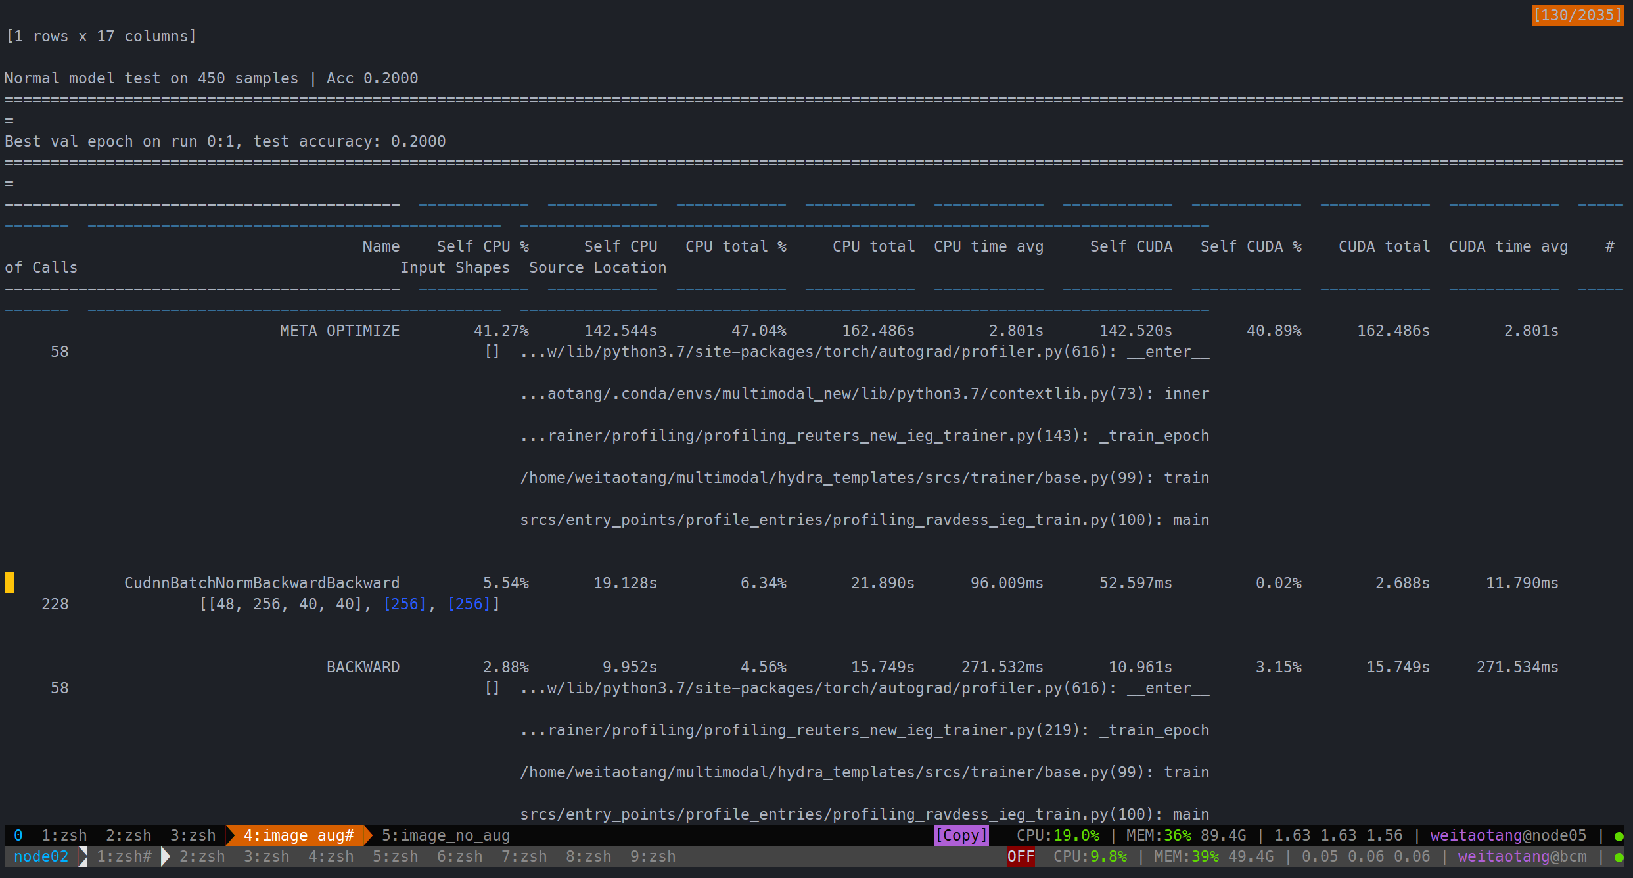Click the CPU:19.0% usage readout
Image resolution: width=1633 pixels, height=878 pixels.
1057,835
